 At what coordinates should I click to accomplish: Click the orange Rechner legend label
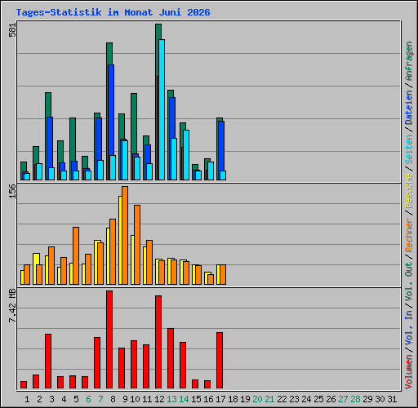pyautogui.click(x=409, y=235)
